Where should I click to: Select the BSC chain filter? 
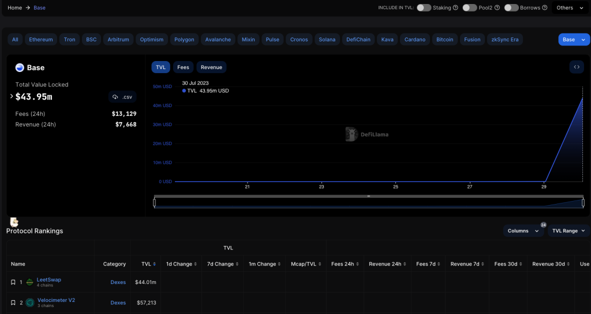pos(91,40)
